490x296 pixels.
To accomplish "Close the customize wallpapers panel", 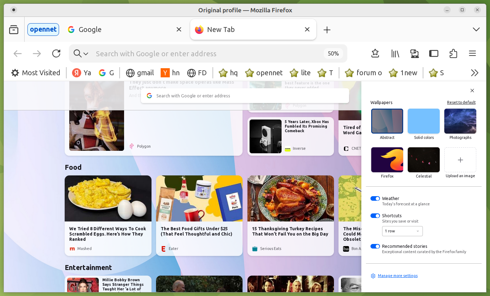I will pos(472,91).
